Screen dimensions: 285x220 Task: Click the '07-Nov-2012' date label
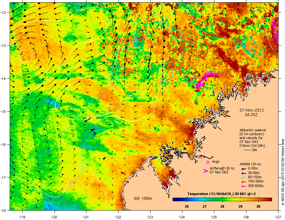click(252, 110)
